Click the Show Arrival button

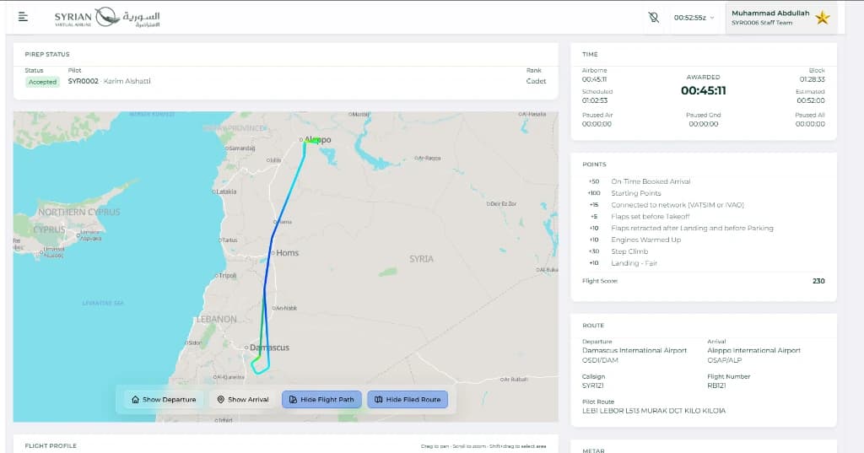coord(242,400)
